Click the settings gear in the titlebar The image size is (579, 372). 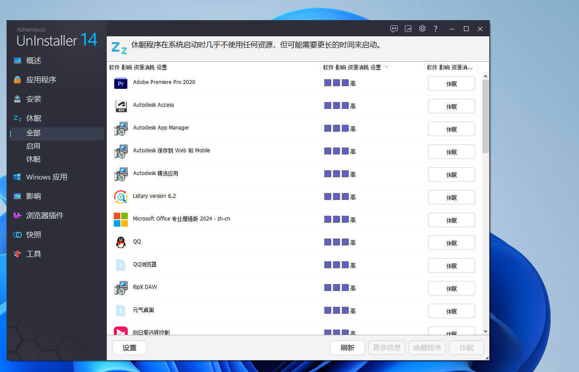point(422,28)
